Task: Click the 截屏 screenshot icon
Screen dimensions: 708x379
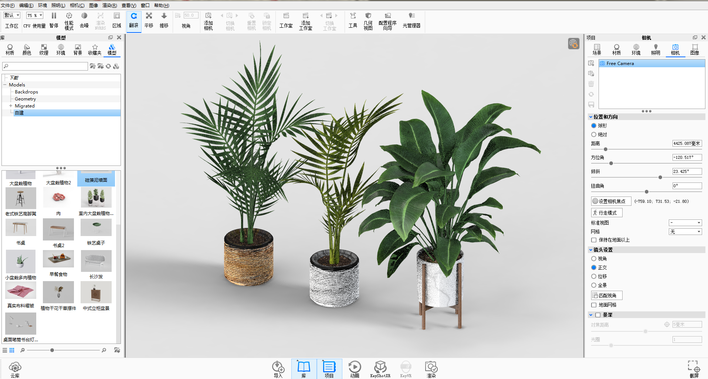Action: (694, 369)
